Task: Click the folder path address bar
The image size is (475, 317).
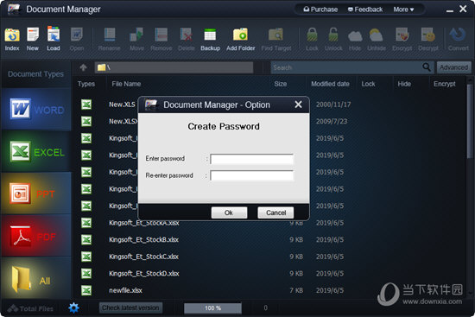Action: [x=174, y=67]
